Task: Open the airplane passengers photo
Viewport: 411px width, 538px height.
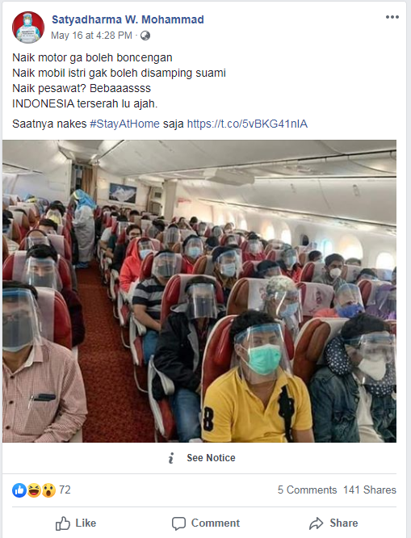Action: coord(199,291)
